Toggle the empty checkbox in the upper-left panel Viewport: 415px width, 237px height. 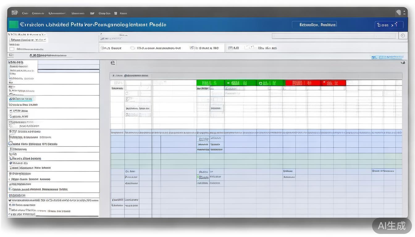pyautogui.click(x=12, y=49)
